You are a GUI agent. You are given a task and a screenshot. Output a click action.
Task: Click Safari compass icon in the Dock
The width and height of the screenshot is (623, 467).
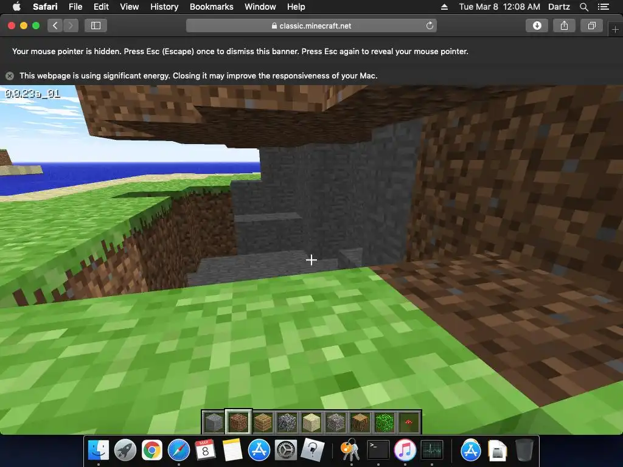coord(179,451)
